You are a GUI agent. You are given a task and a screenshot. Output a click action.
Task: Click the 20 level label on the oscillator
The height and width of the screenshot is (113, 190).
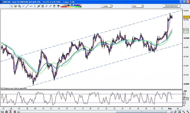[x=185, y=103]
